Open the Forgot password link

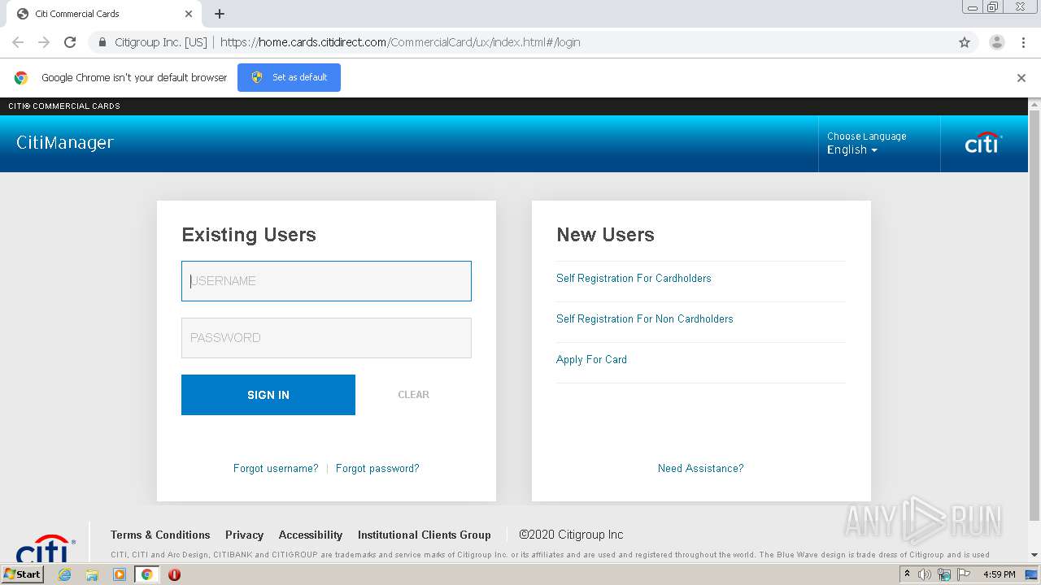click(x=377, y=469)
